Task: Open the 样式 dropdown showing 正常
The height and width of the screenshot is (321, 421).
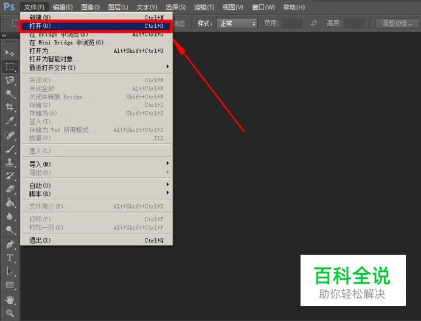Action: pos(237,24)
